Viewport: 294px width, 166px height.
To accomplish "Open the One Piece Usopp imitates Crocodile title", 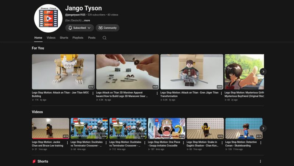I will click(x=164, y=144).
